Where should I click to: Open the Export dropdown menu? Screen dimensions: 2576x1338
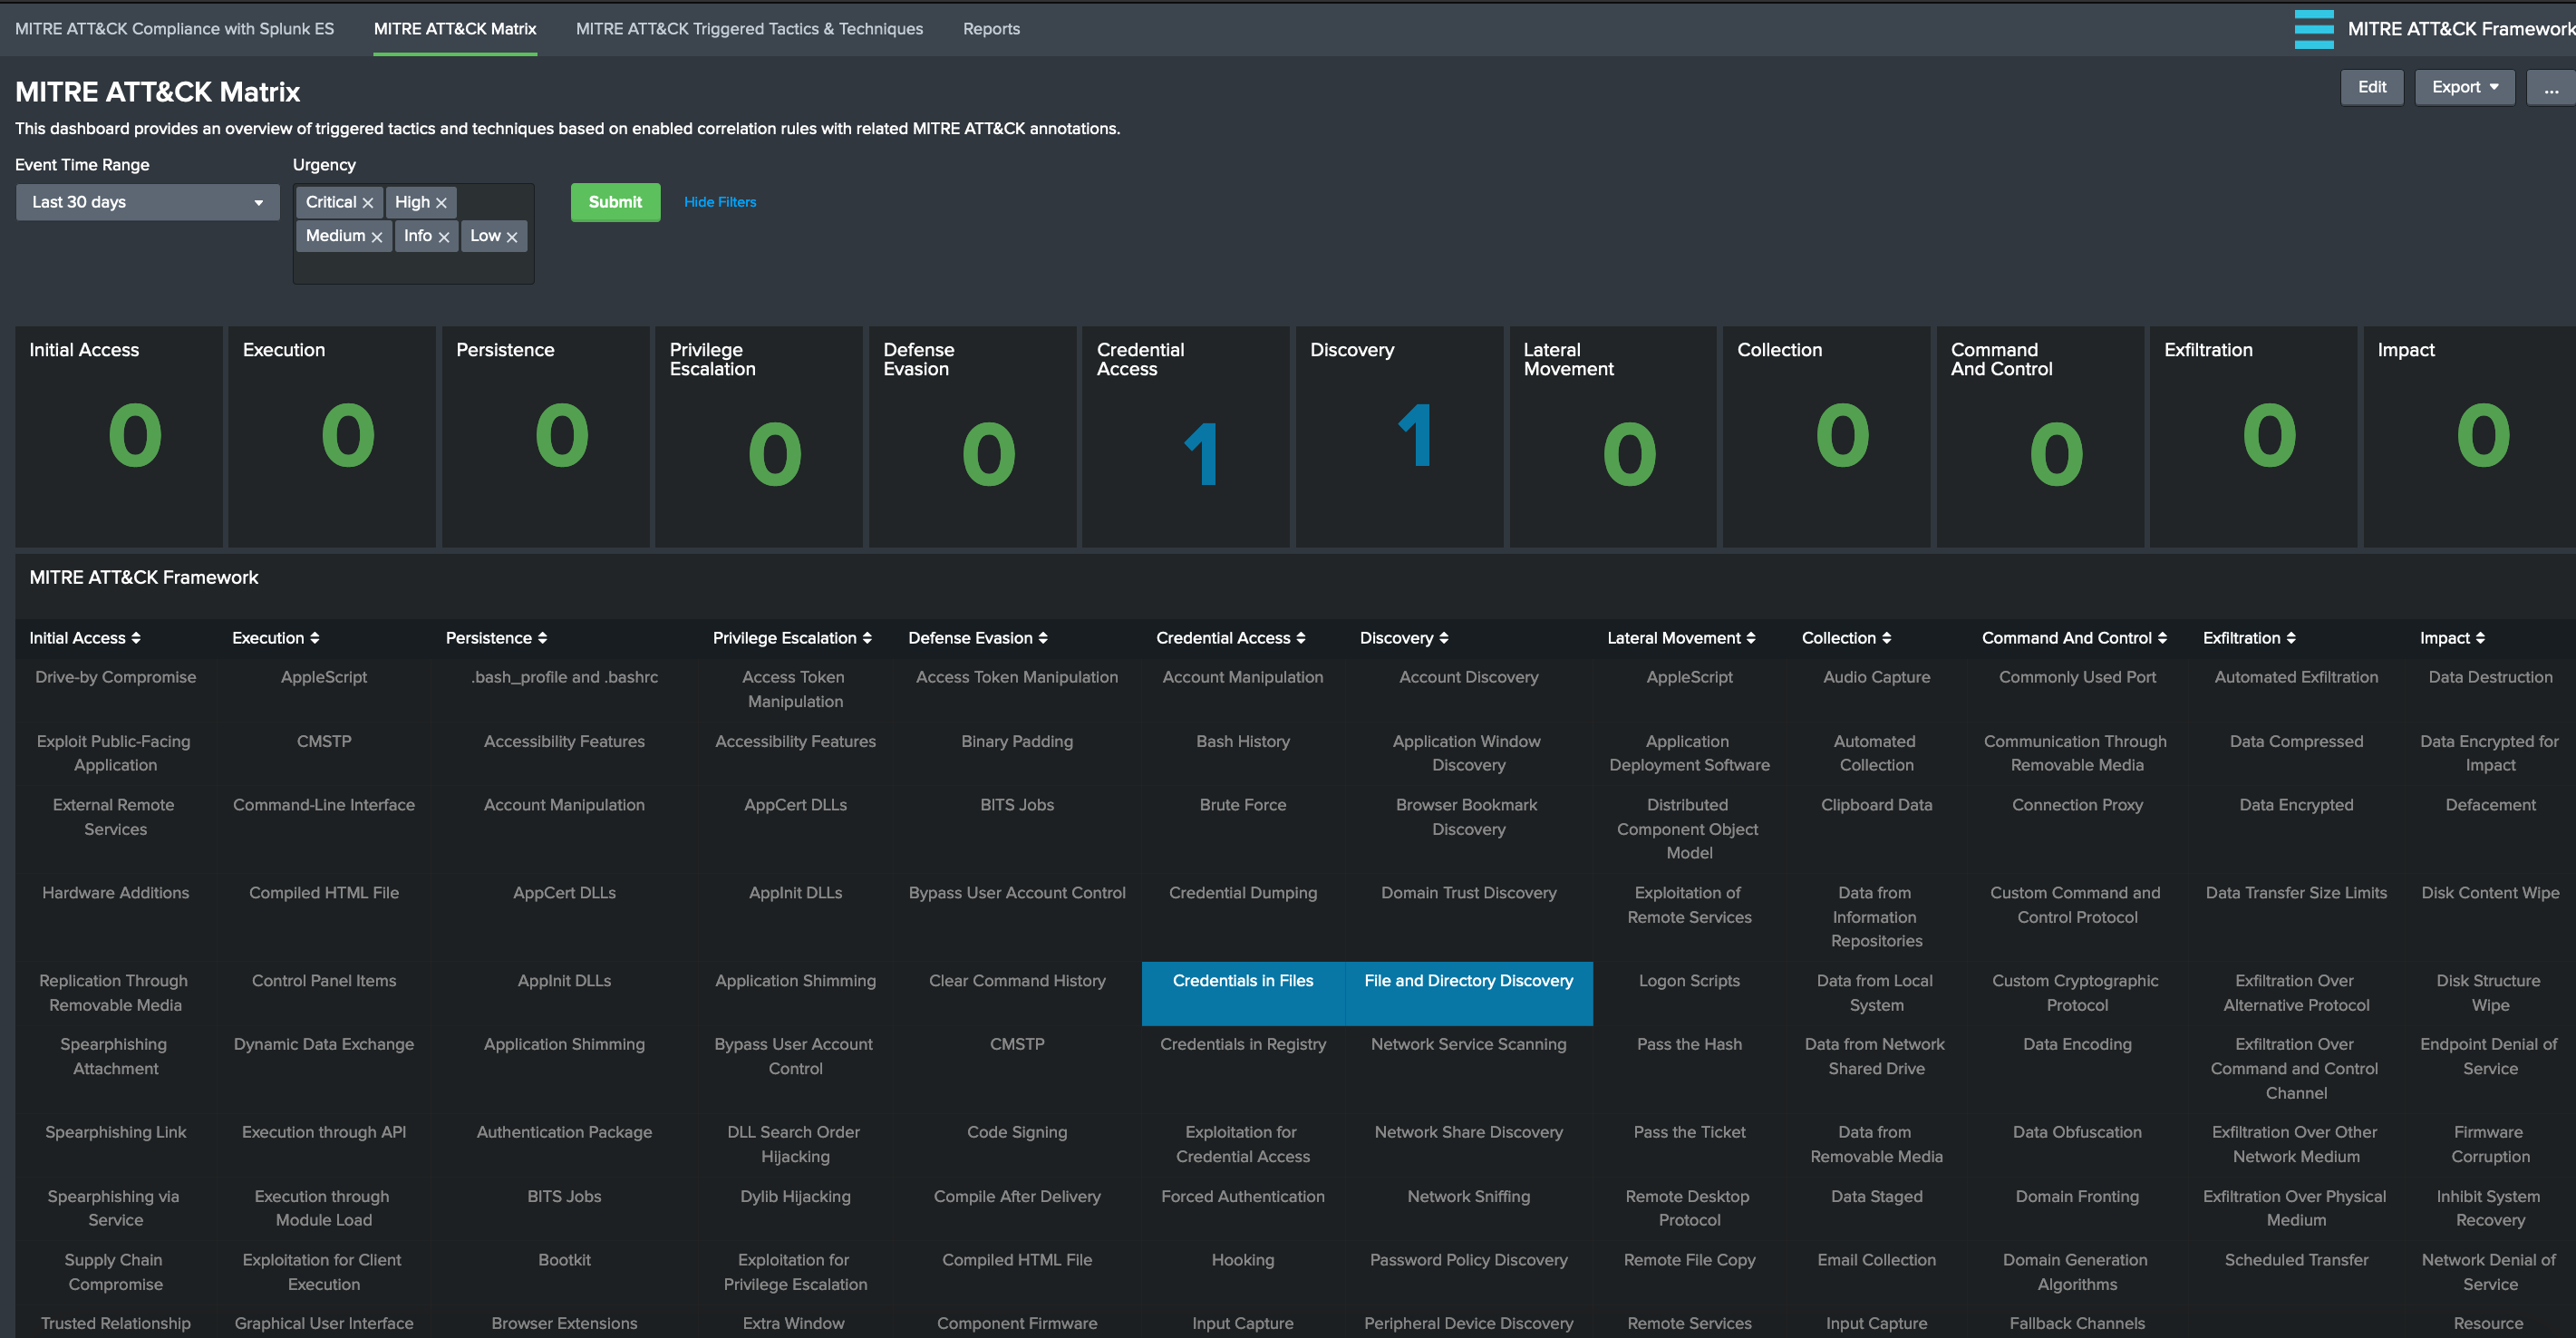click(x=2464, y=87)
